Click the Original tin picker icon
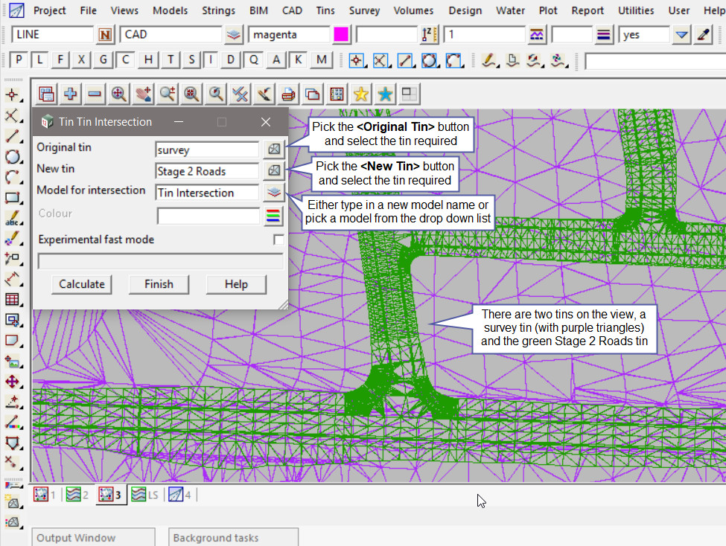726x546 pixels. (274, 149)
